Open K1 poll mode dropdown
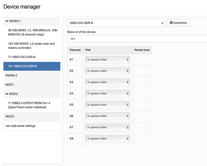The height and width of the screenshot is (166, 207). 107,59
